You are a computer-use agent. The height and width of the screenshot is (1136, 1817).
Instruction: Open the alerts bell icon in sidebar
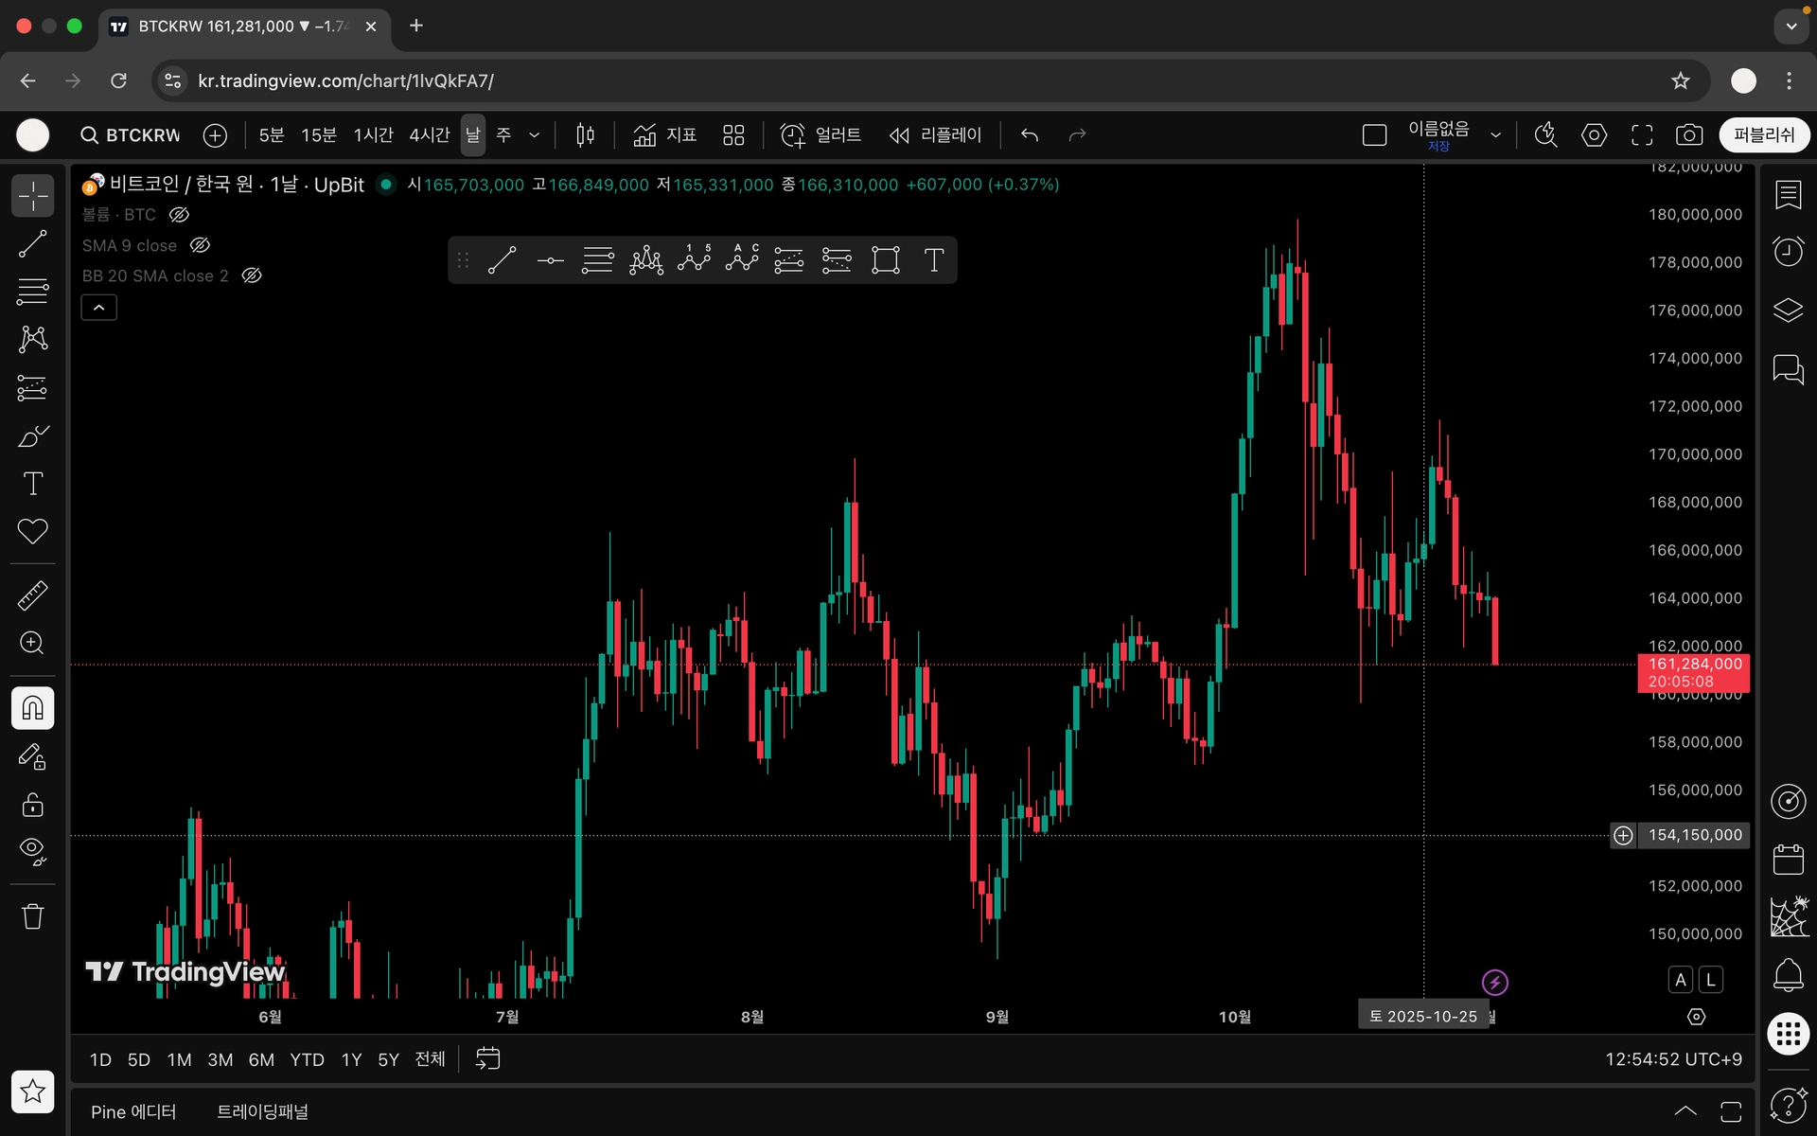click(1788, 975)
